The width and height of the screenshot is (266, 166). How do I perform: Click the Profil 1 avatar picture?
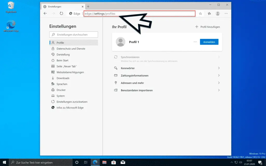click(x=121, y=42)
